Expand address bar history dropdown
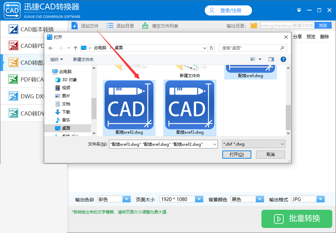Viewport: 336px width, 233px height. click(205, 48)
